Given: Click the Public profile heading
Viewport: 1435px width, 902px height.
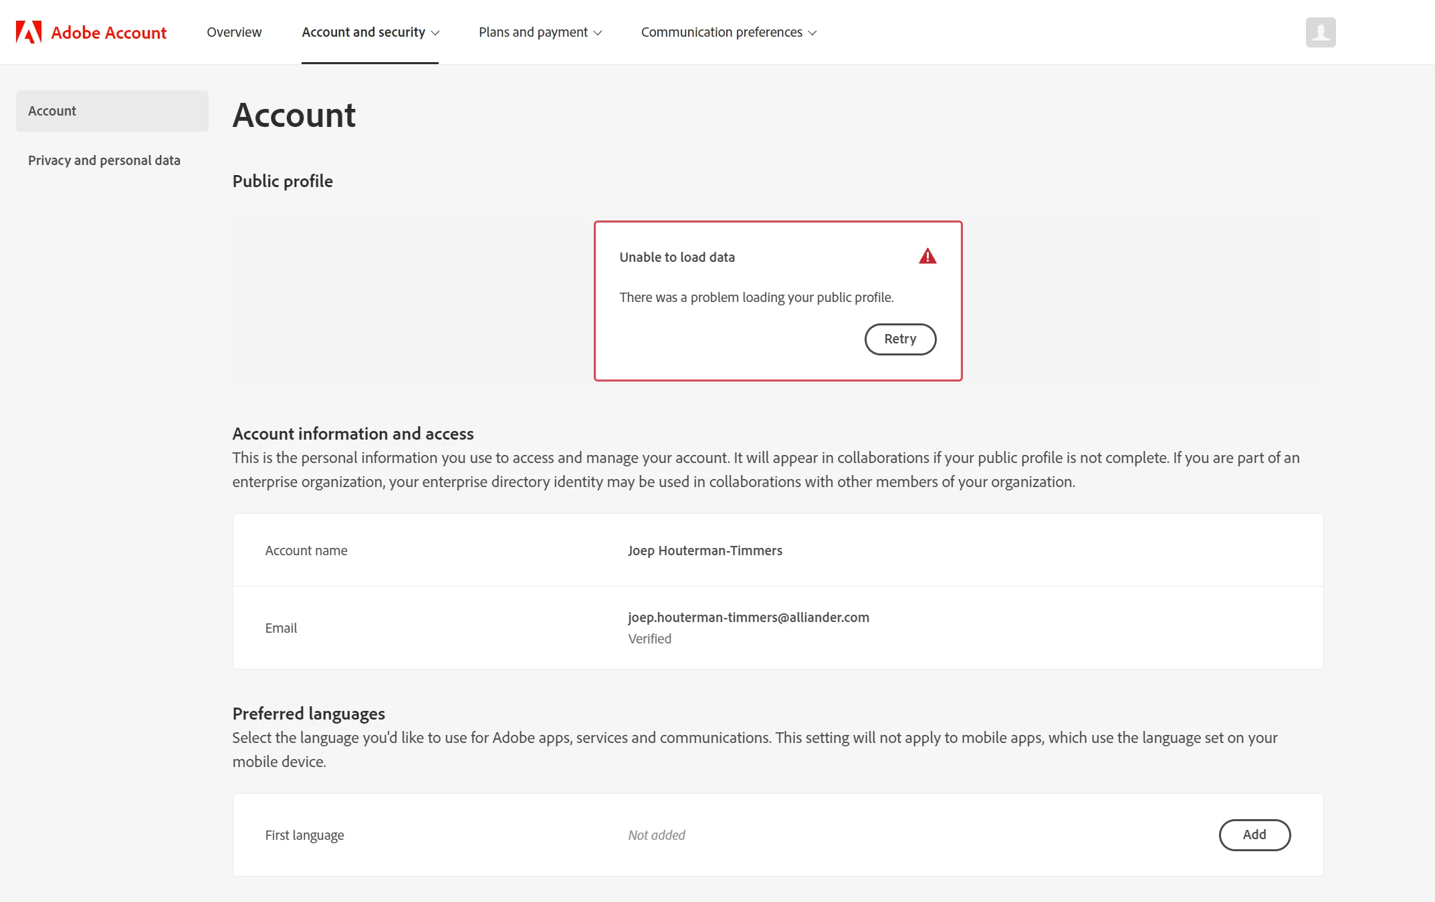Looking at the screenshot, I should point(282,181).
